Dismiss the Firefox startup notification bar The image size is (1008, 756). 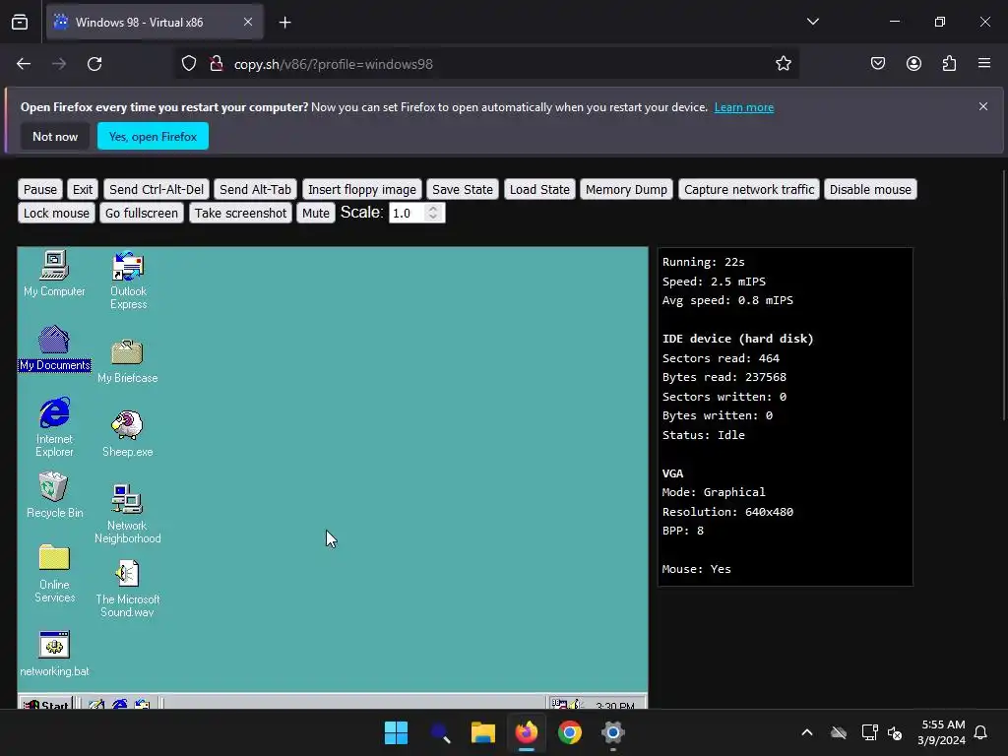coord(983,106)
